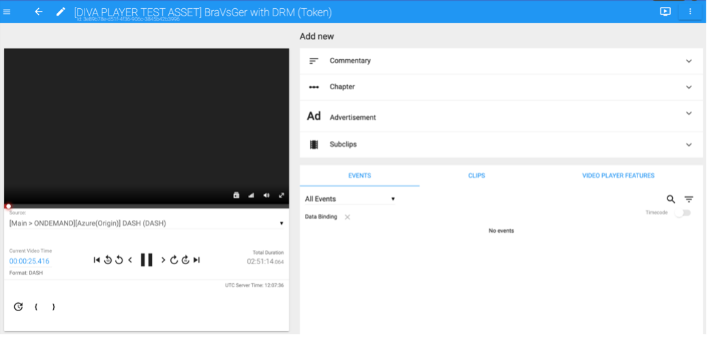Rewind using the numbered replay icon
The height and width of the screenshot is (337, 709).
coord(108,260)
